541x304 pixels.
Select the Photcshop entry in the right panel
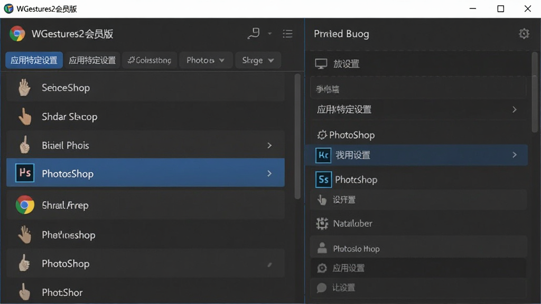[x=418, y=179]
